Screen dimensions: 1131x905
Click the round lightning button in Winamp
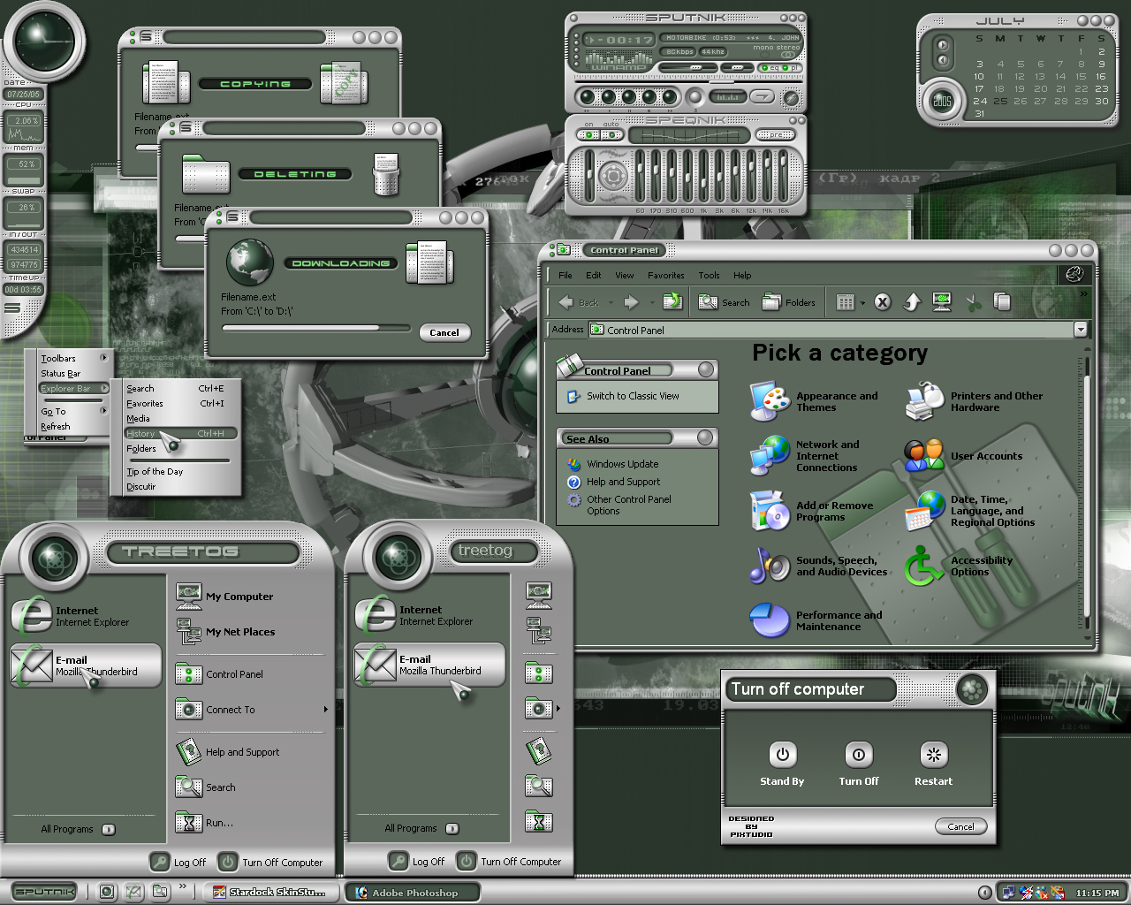(x=792, y=98)
